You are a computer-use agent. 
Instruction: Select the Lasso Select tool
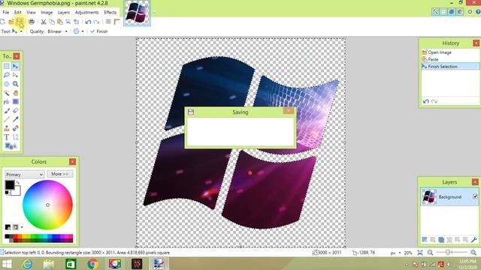(7, 75)
